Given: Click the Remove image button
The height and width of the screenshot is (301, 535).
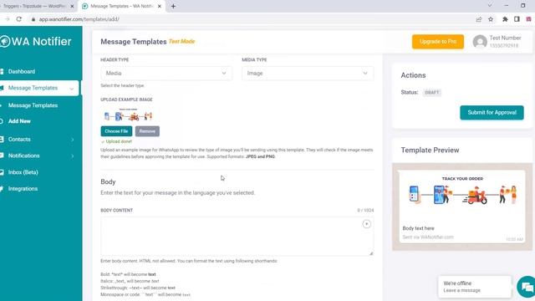Looking at the screenshot, I should 147,131.
